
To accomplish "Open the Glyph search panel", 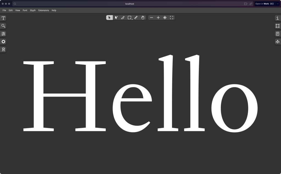I will tap(3, 26).
